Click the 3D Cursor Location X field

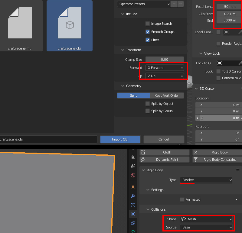tap(218, 105)
